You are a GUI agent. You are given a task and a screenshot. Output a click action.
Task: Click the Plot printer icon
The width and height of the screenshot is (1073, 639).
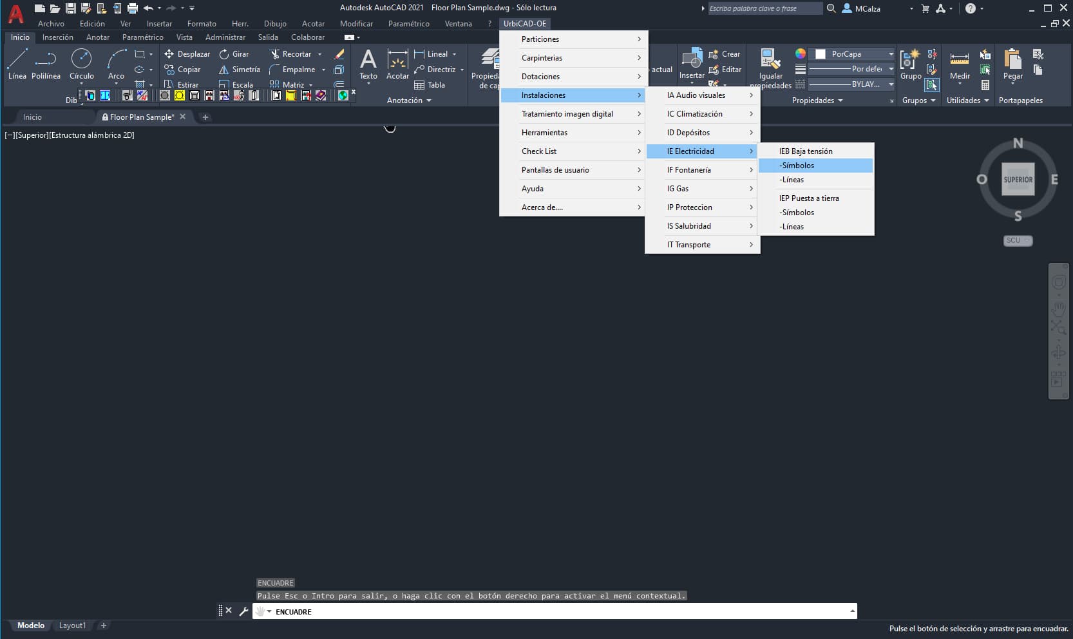133,8
